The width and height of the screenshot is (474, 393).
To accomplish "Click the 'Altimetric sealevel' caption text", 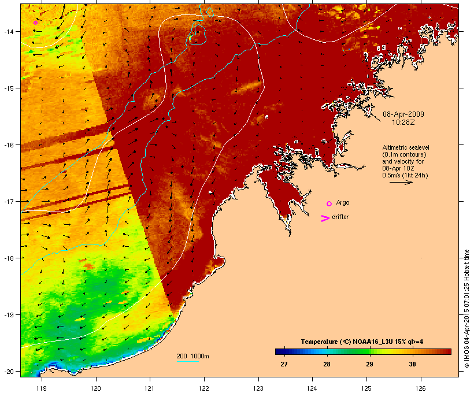I will 406,147.
